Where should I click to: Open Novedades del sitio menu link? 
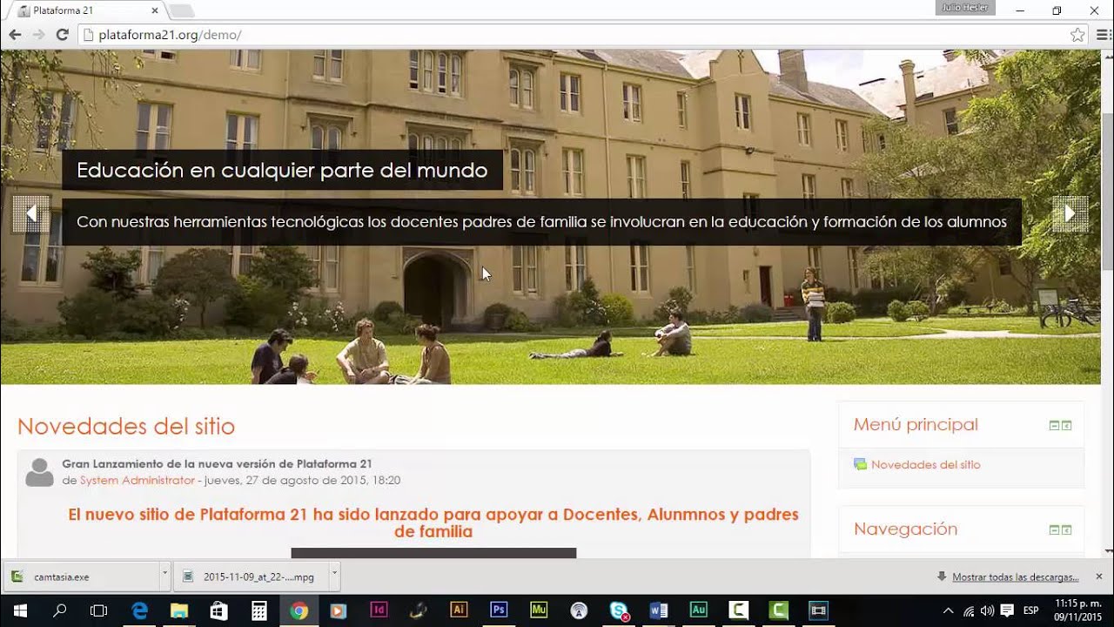pos(925,464)
